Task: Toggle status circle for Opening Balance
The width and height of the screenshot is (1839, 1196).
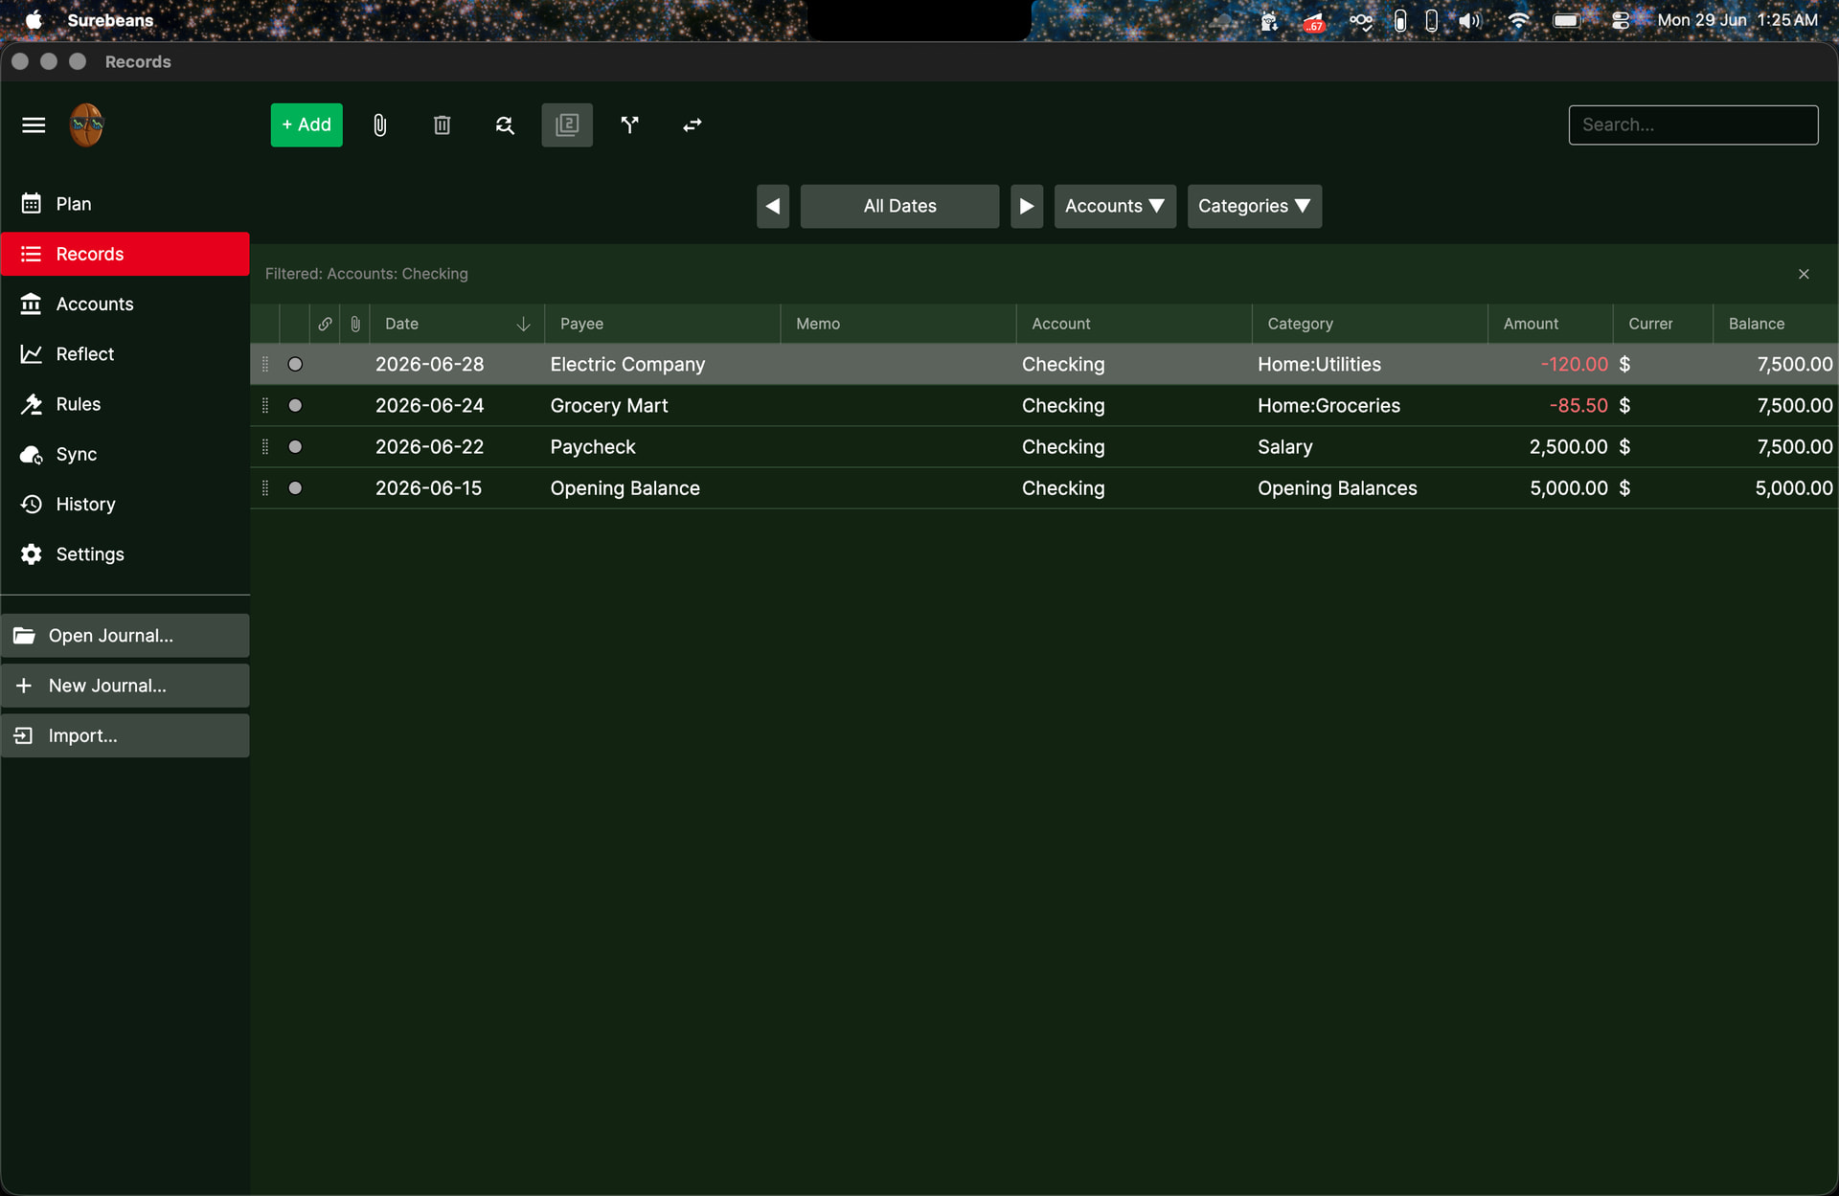Action: tap(295, 487)
